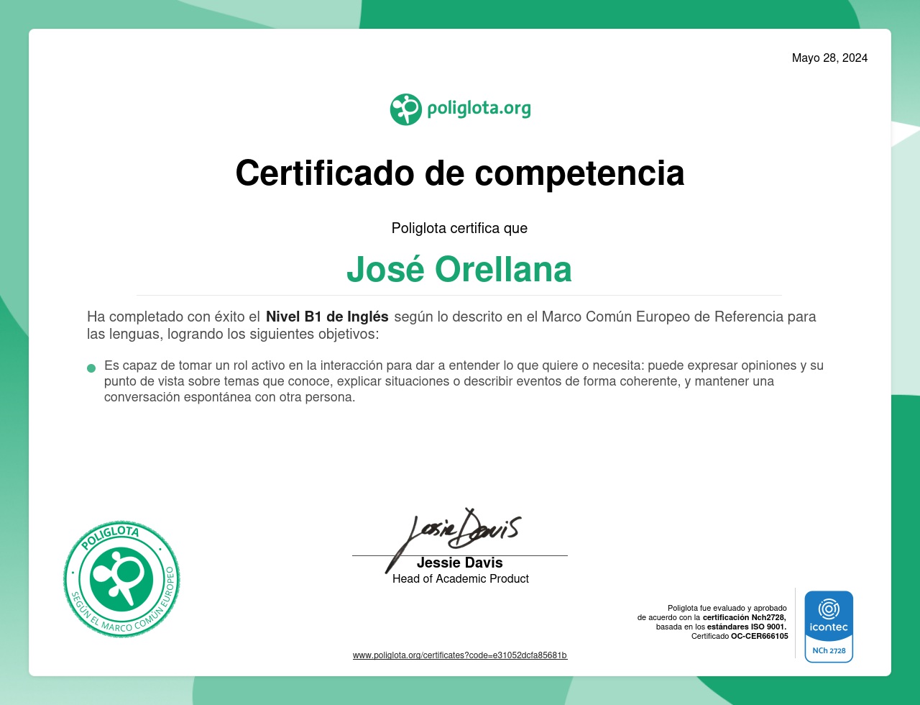Click the date Mayo 28, 2024

point(829,58)
